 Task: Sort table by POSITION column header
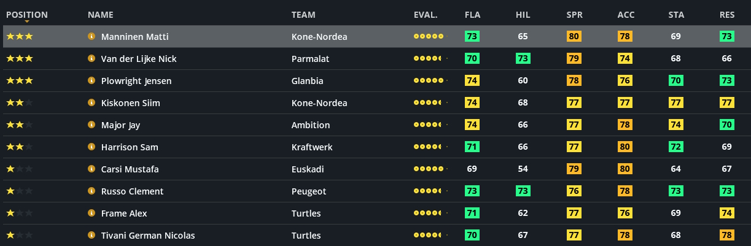pos(26,15)
